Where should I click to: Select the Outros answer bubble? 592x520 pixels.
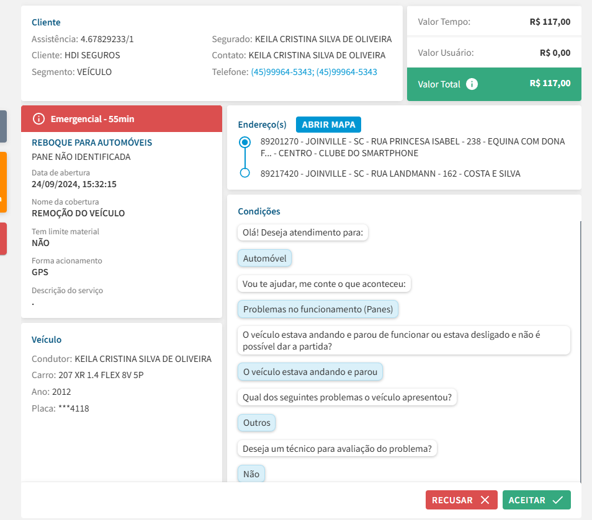tap(257, 423)
